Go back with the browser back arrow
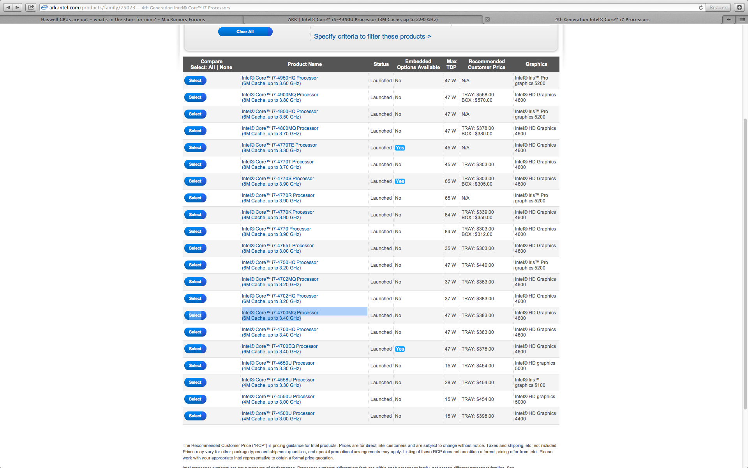 point(8,7)
